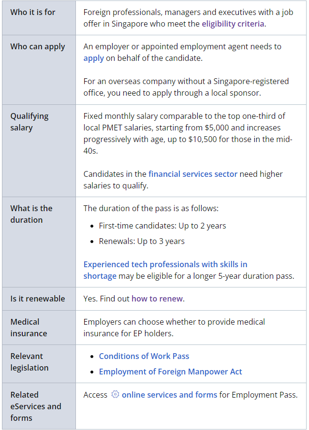
Task: Click the 'Renewals: Up to 3 years' bullet
Action: (142, 241)
